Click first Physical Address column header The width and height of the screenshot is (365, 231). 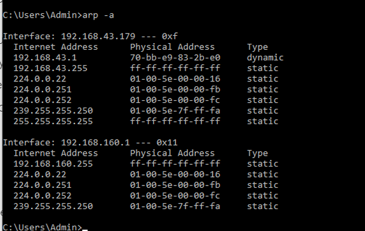[x=172, y=47]
